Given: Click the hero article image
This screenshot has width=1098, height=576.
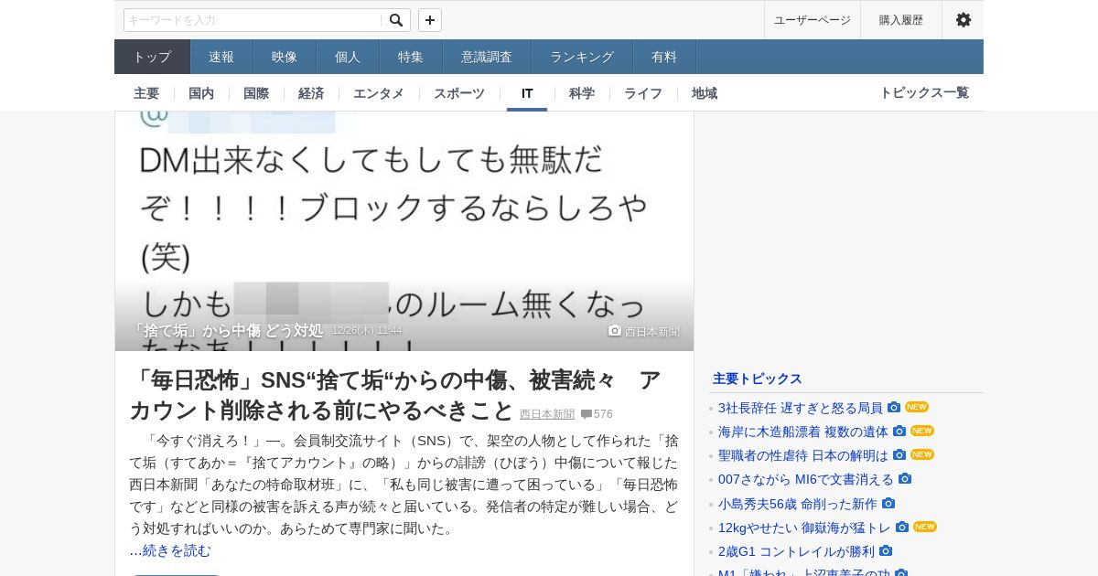Looking at the screenshot, I should pyautogui.click(x=404, y=231).
